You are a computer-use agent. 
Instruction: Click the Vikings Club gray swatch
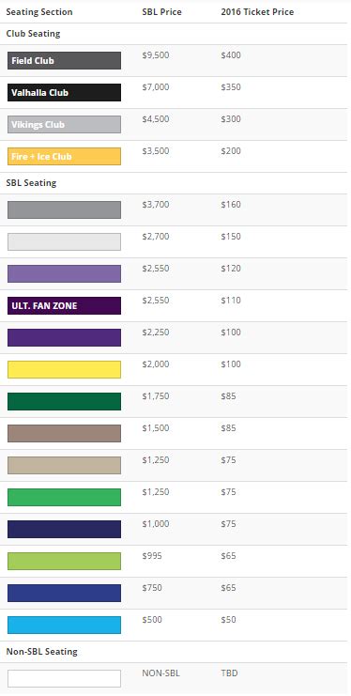pos(64,124)
